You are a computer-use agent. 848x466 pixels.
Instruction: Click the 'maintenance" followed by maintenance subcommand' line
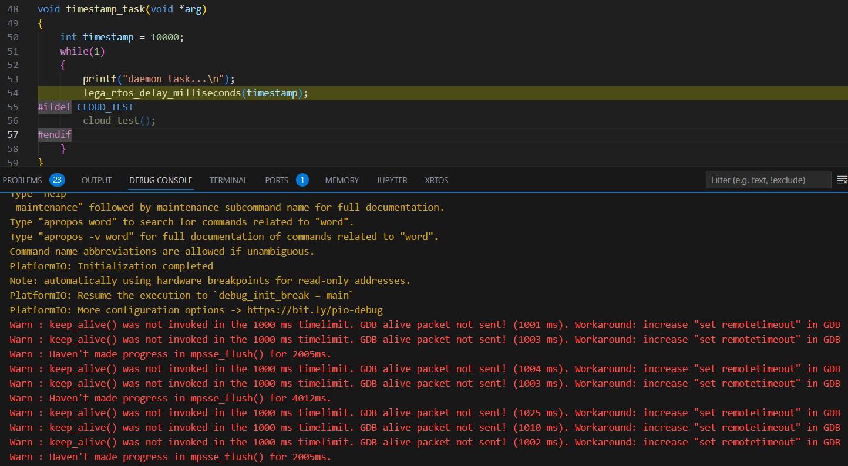pyautogui.click(x=230, y=207)
